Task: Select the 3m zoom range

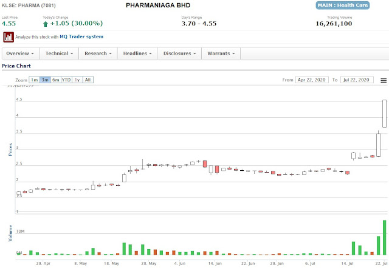Action: click(45, 80)
